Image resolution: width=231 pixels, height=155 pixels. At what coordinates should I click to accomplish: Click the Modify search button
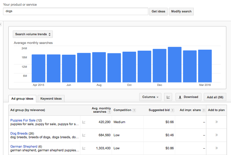(181, 11)
